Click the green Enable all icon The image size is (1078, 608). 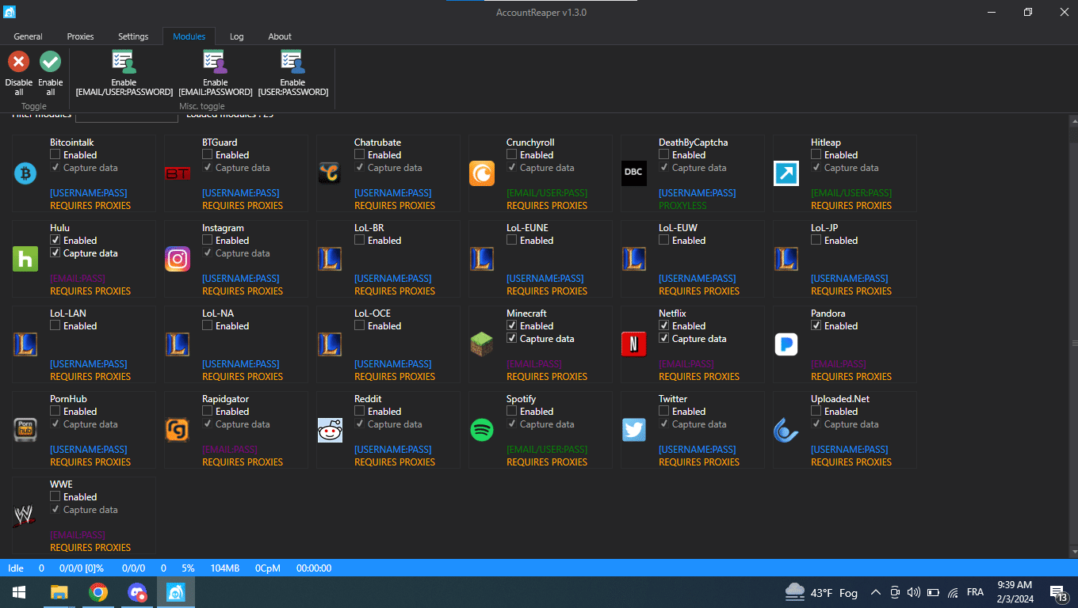[50, 61]
